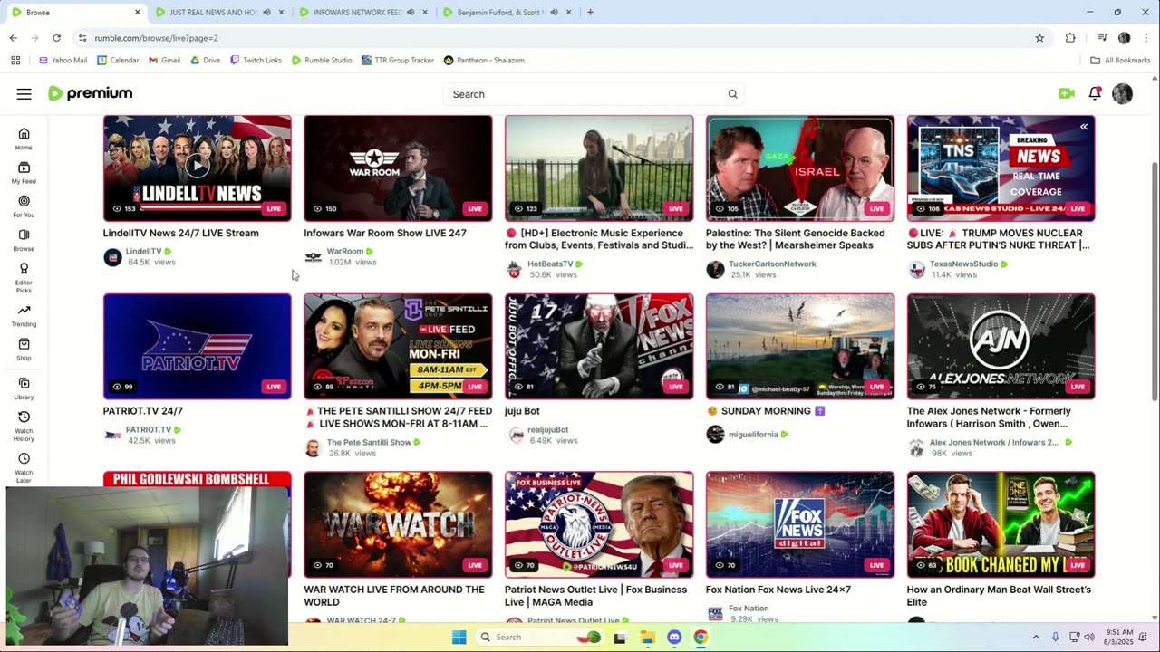Open the Infowars War Room thumbnail
1160x652 pixels.
click(398, 168)
